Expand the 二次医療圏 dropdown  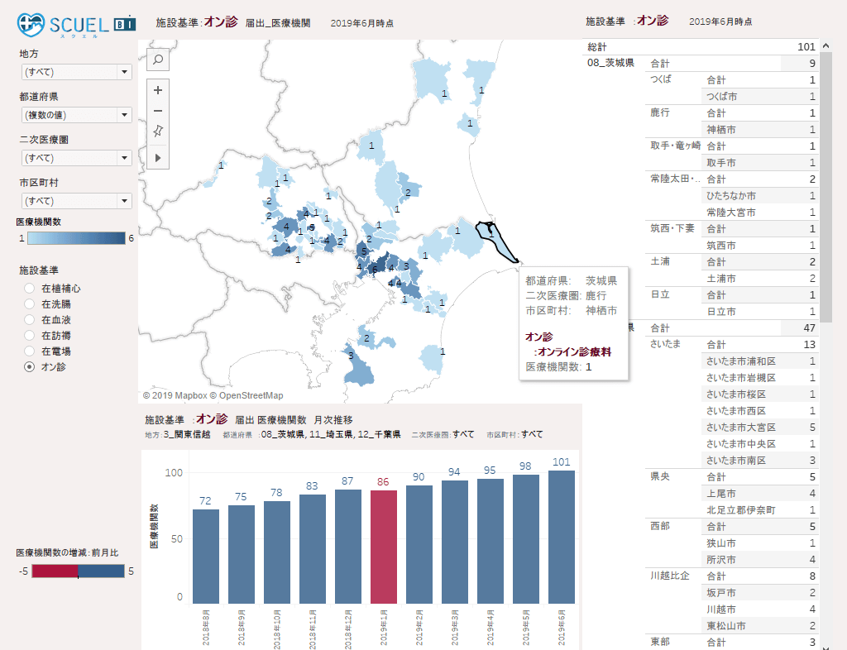[x=75, y=158]
